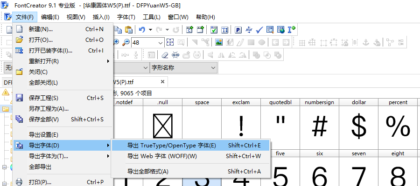Click the zoom in magnifier icon
This screenshot has width=420, height=186.
[117, 42]
